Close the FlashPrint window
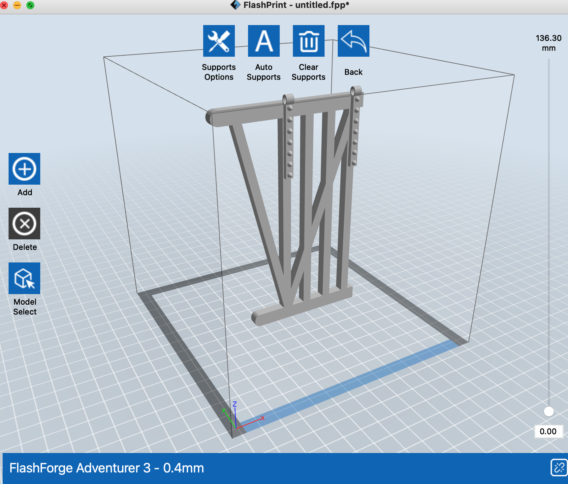Screen dimensions: 568x484 4,5
